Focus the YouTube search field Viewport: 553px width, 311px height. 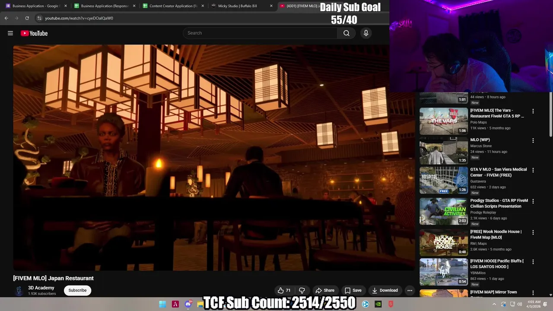(260, 33)
